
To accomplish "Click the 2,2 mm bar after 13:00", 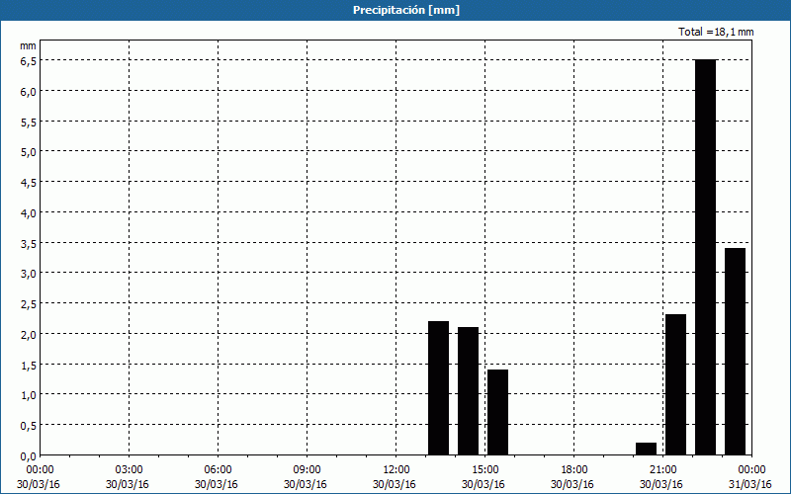I will tap(438, 388).
